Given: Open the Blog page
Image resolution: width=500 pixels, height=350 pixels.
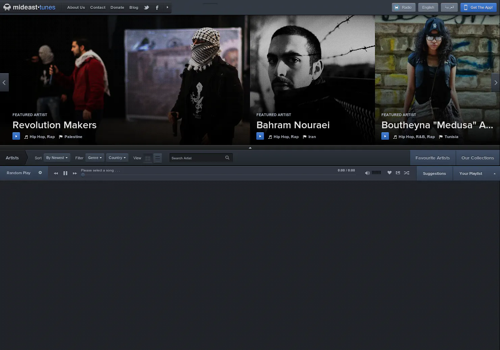Looking at the screenshot, I should click(x=134, y=7).
